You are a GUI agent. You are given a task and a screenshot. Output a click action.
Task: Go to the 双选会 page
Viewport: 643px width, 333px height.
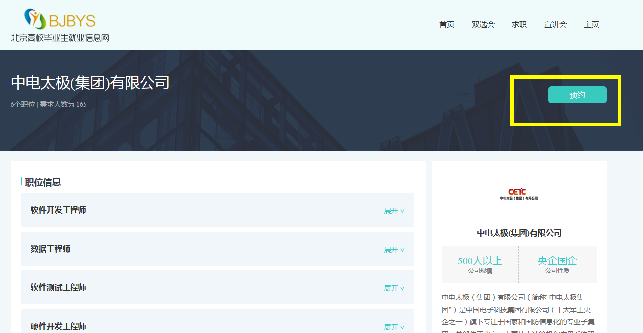click(483, 25)
